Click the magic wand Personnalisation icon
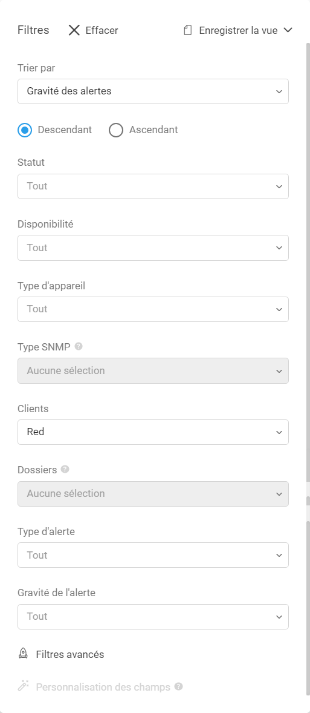The width and height of the screenshot is (310, 713). click(x=23, y=686)
